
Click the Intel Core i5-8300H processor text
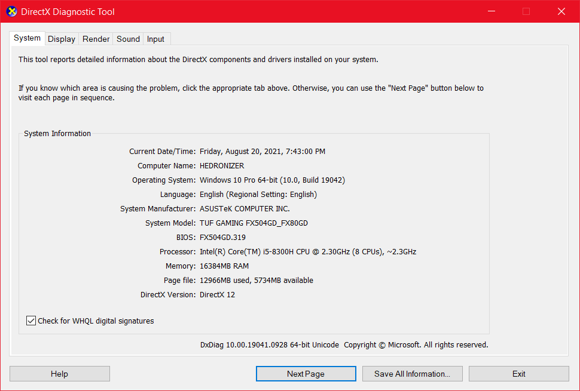(308, 252)
